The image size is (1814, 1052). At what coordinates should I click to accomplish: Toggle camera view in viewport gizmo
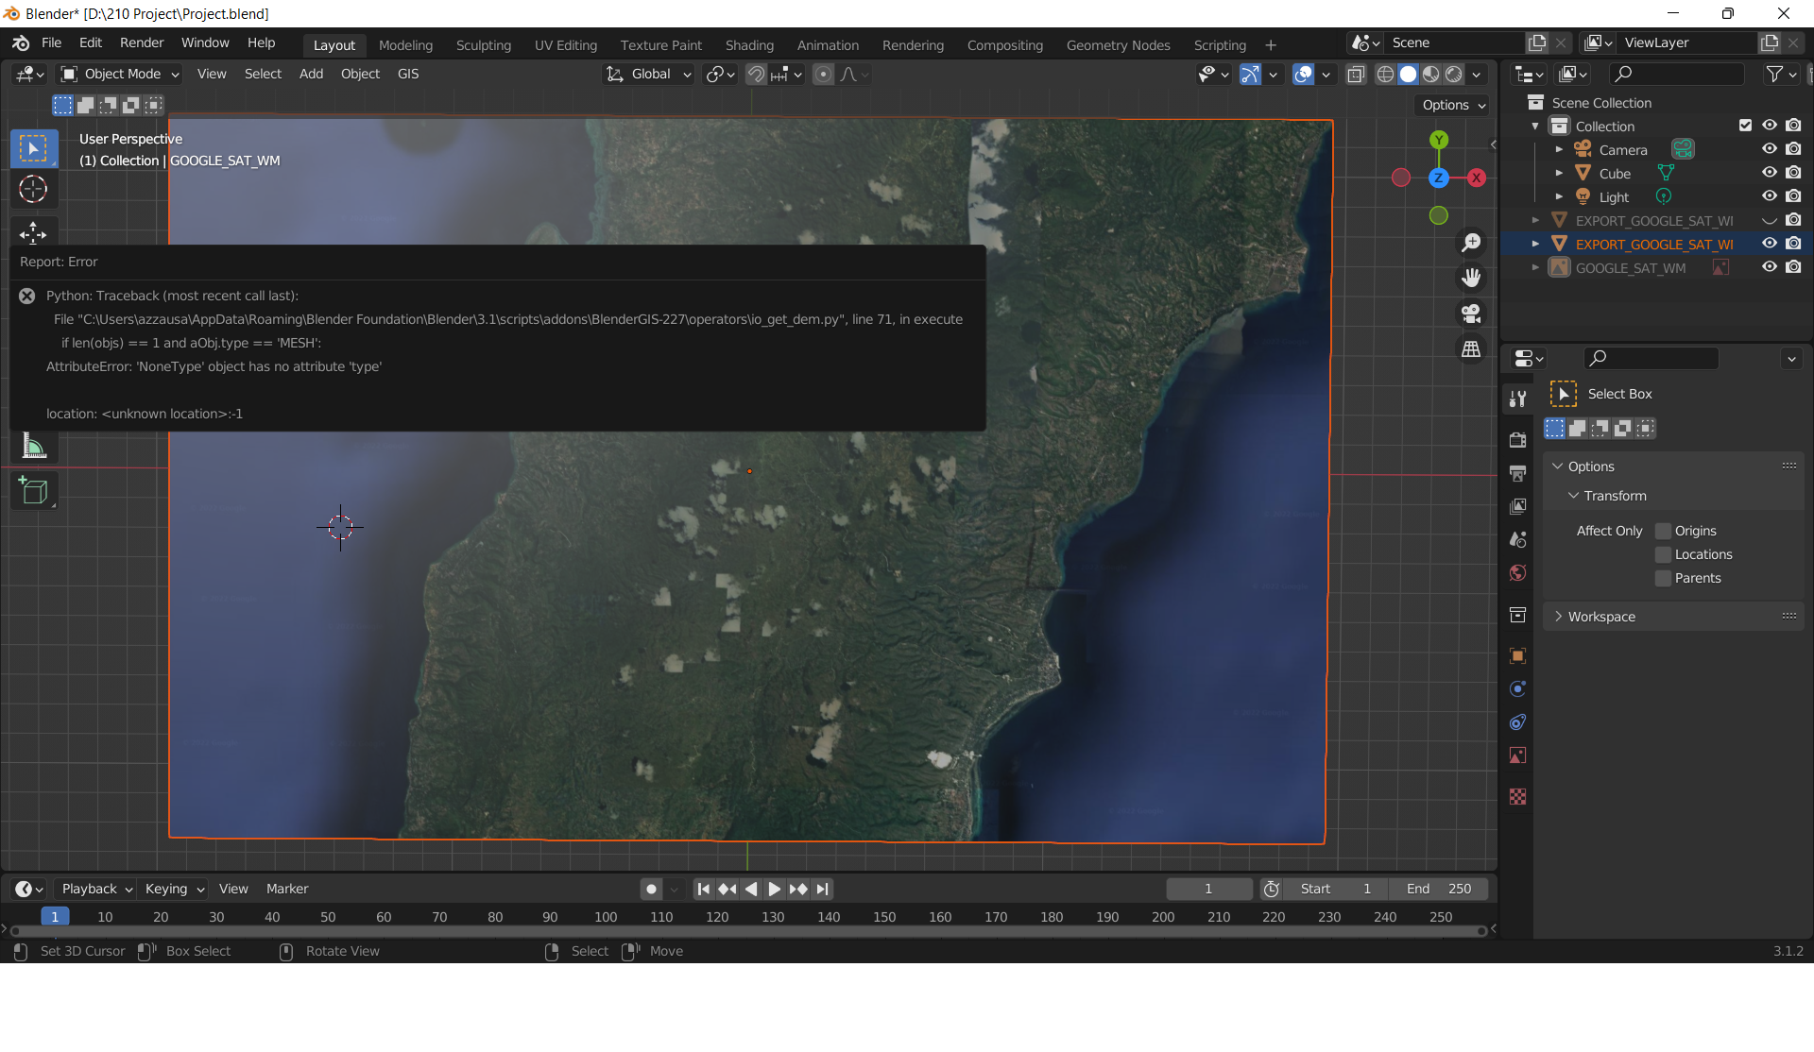pos(1471,314)
